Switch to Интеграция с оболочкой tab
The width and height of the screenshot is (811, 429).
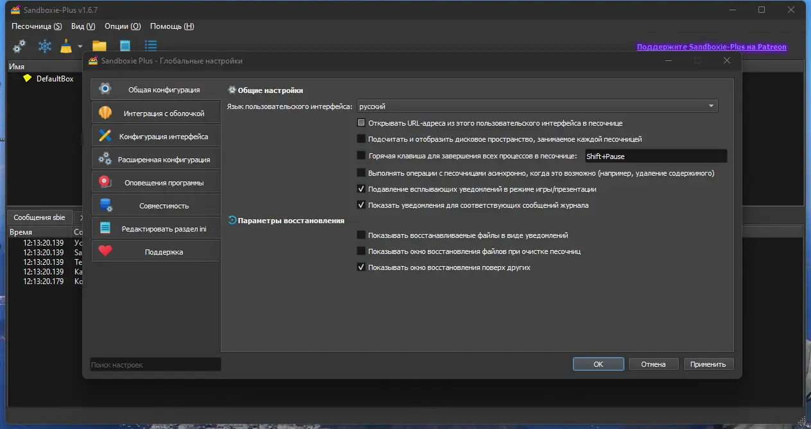coord(156,113)
